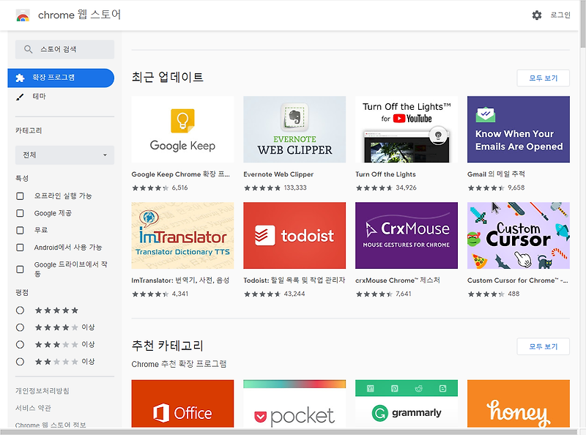Screen dimensions: 586x435
Task: Open the Office extension tile
Action: [x=182, y=404]
